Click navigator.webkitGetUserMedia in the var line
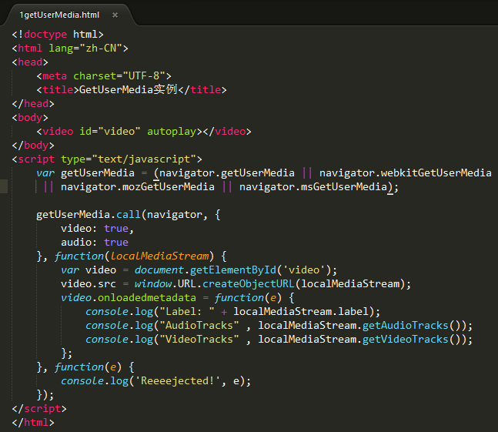 [406, 173]
